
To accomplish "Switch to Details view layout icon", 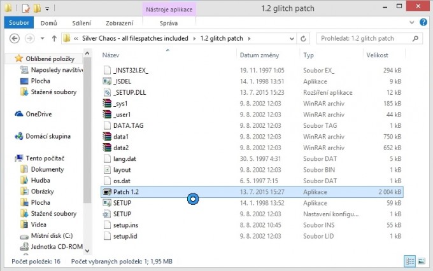I will point(410,261).
